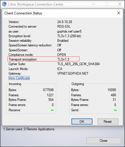Viewport: 125px width, 147px height.
Task: Click the Cipher Suite label
Action: pos(17,64)
